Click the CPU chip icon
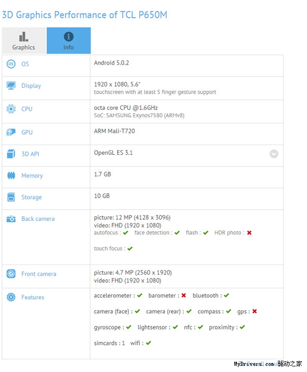This screenshot has width=307, height=372. 11,109
